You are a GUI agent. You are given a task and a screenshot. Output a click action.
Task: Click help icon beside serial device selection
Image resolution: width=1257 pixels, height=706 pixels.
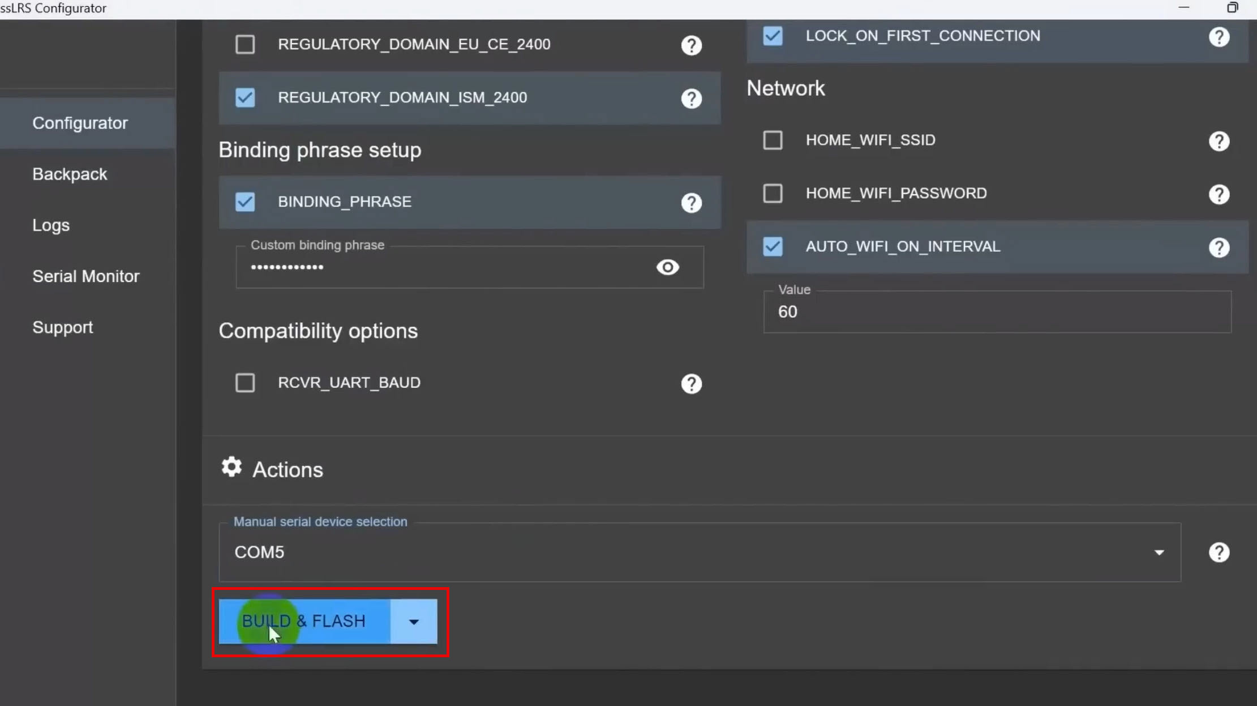[1219, 553]
